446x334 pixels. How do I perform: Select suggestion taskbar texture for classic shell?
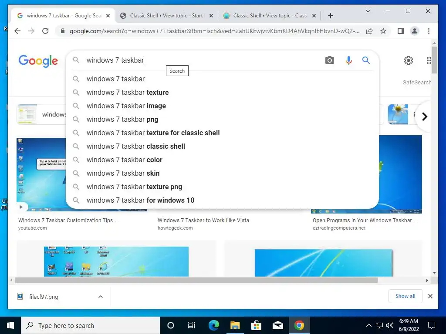(x=222, y=133)
